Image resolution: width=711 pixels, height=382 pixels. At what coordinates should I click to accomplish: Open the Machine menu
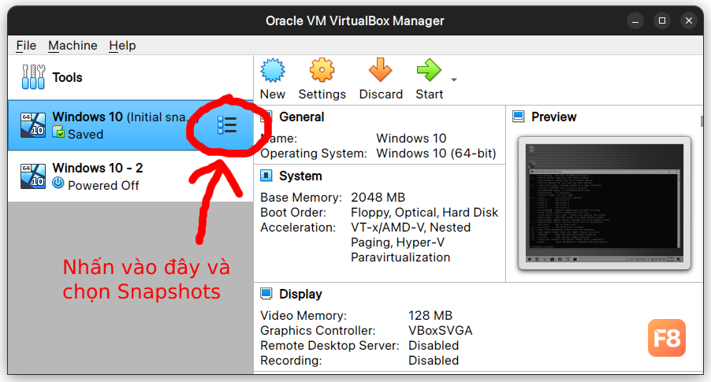73,46
